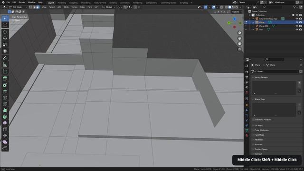Open the Material properties tab

coord(247,135)
